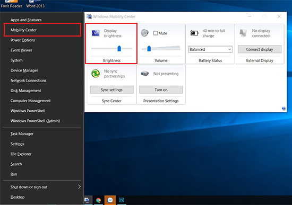Click the 'No display connected' text
The image size is (292, 205).
click(x=261, y=33)
